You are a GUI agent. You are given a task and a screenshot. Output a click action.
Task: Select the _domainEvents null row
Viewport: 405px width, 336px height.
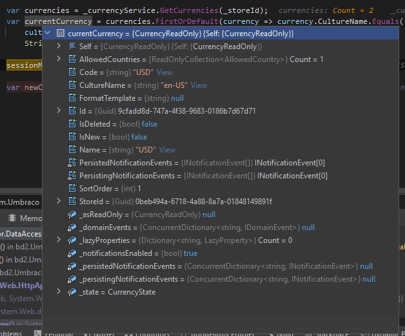coord(221,227)
